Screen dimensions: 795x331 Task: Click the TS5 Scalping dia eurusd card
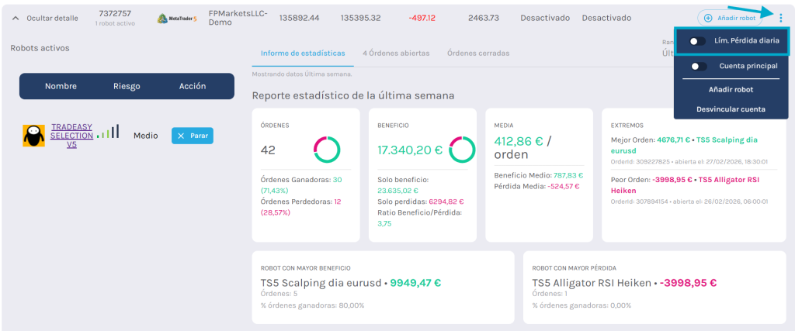point(383,287)
